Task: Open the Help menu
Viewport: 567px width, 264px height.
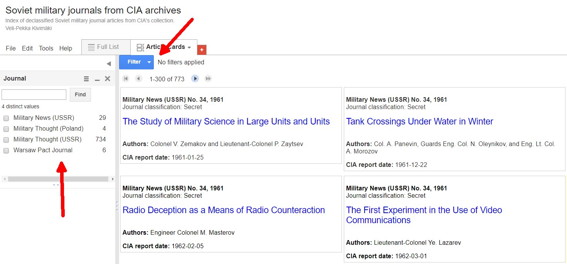Action: pos(66,48)
